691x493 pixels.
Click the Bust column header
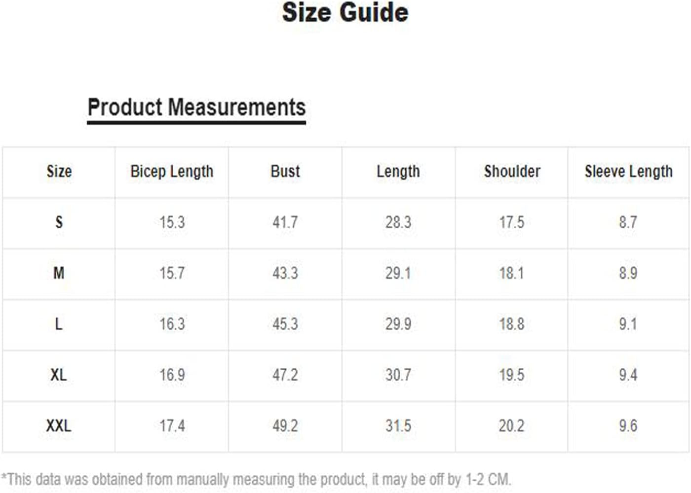[x=285, y=172]
